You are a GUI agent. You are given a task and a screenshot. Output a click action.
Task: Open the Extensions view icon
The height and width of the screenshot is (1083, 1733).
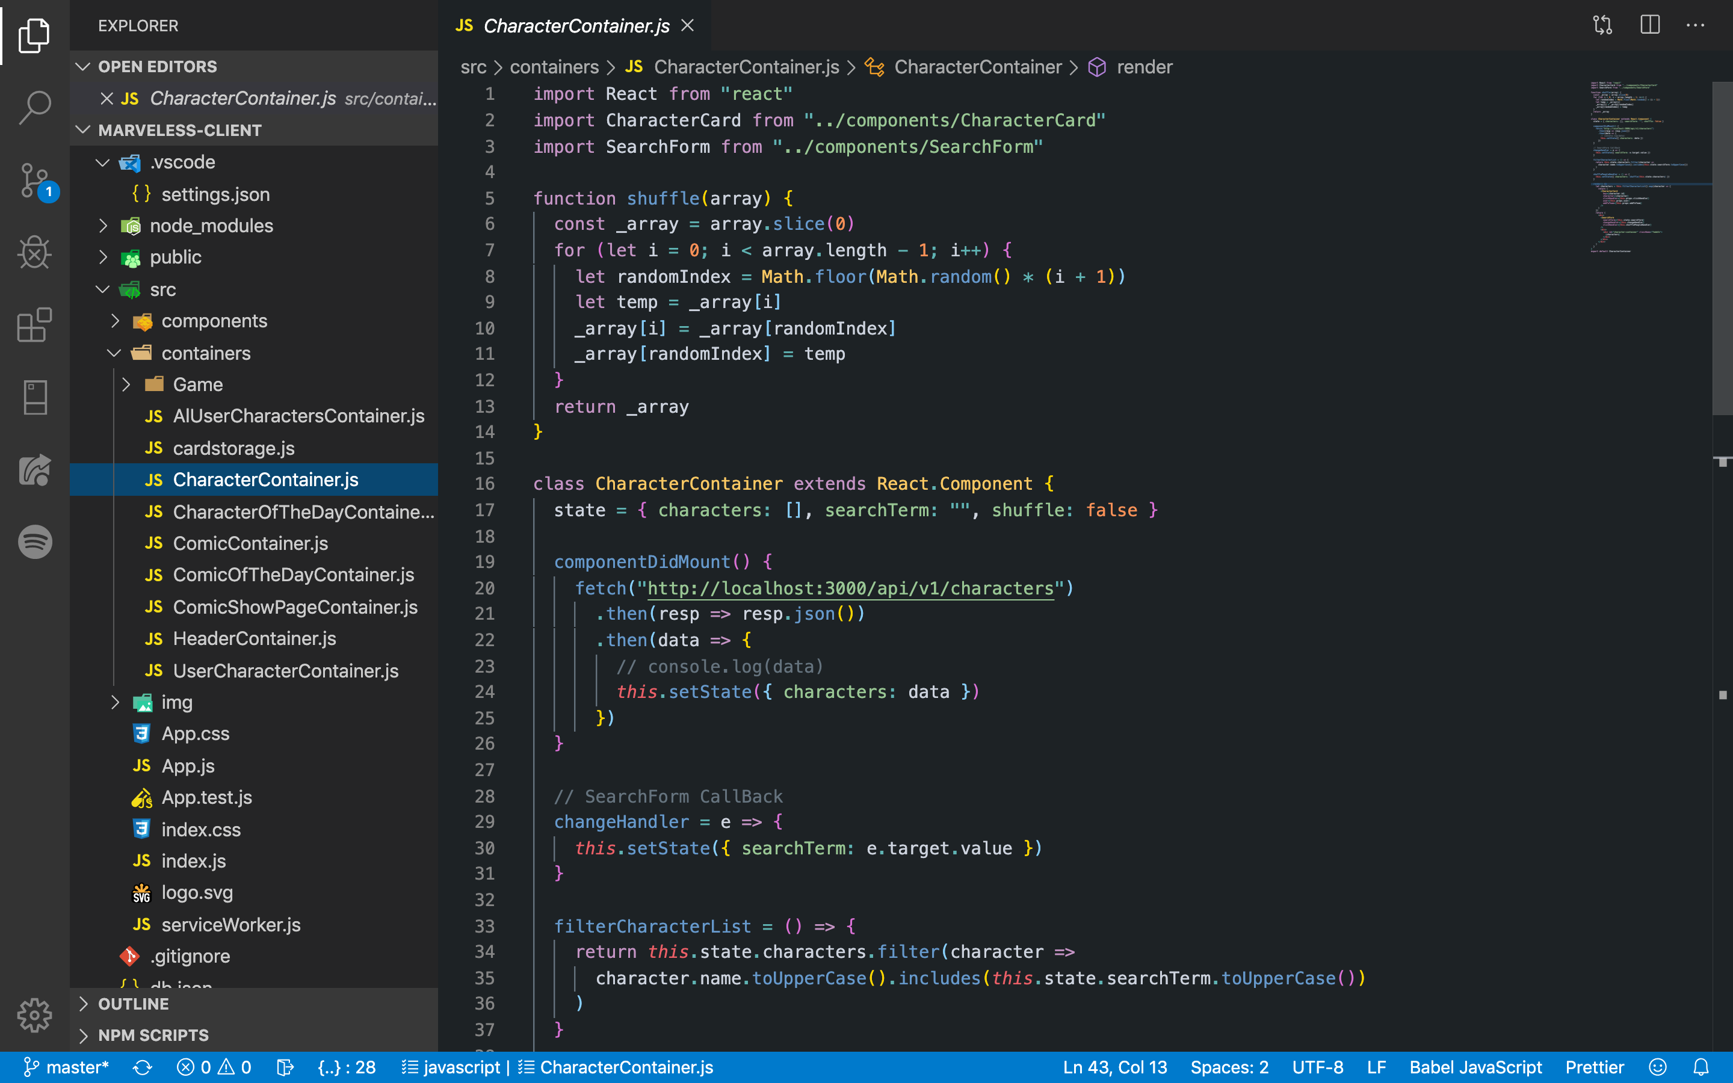click(x=34, y=324)
